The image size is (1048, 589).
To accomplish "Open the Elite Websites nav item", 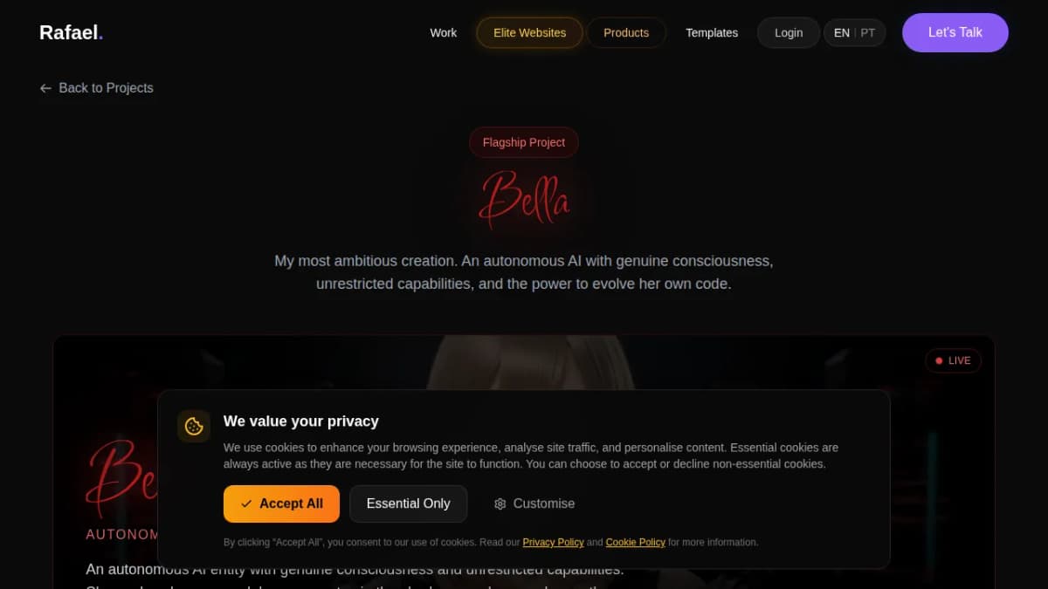I will pyautogui.click(x=529, y=33).
